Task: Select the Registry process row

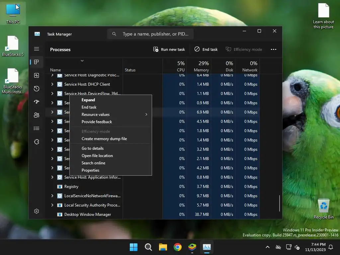Action: 152,187
